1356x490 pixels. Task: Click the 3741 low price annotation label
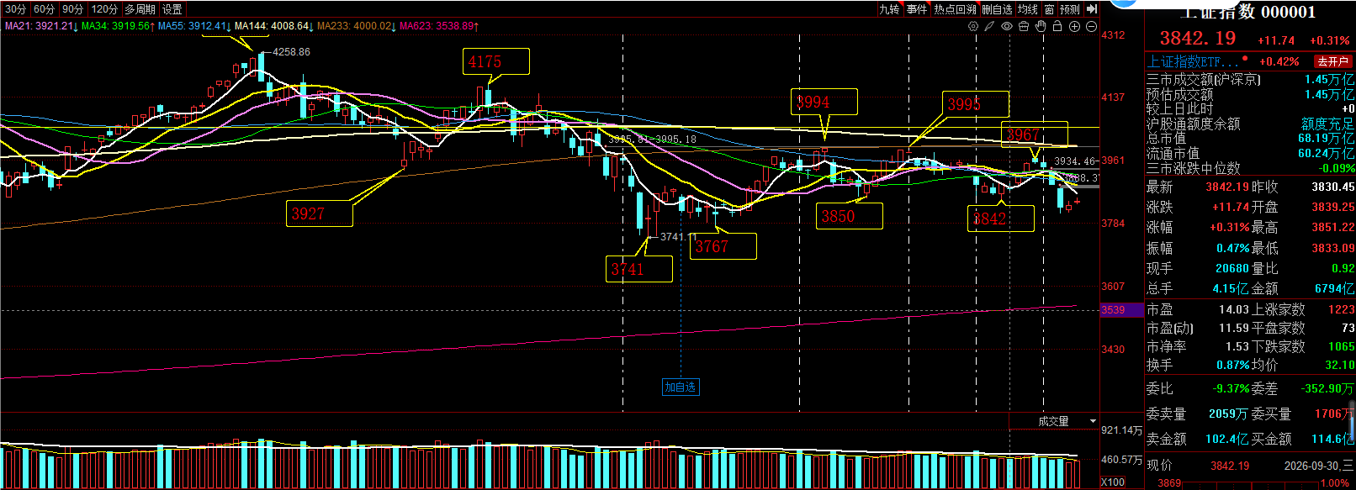[639, 269]
